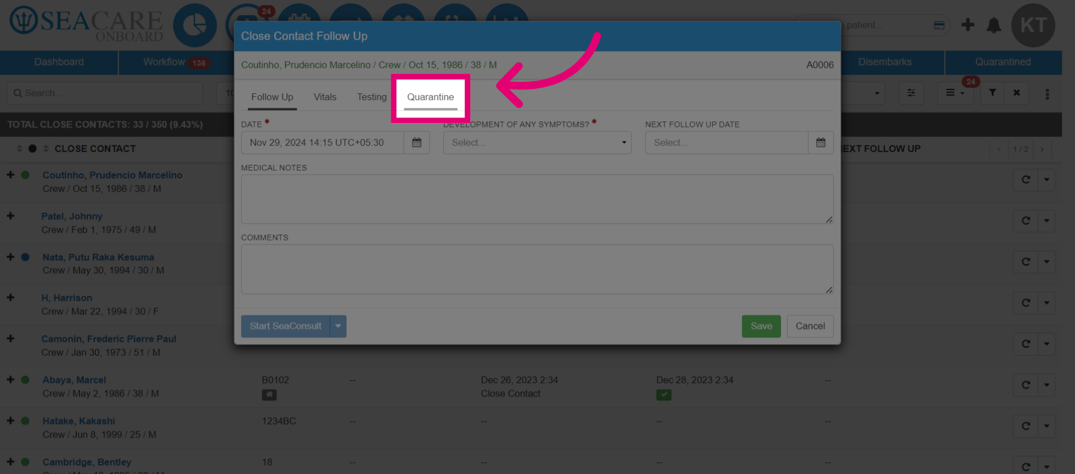Open Cambridge, Bentley patient link

(x=87, y=462)
